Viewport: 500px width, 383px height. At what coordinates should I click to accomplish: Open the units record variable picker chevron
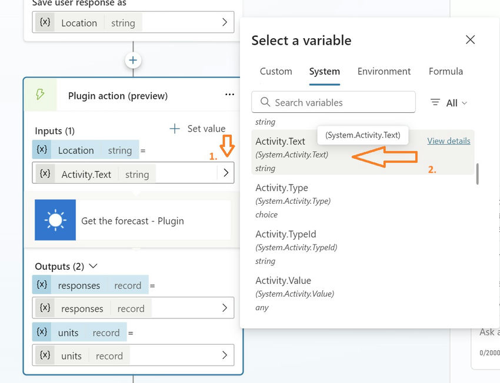pyautogui.click(x=225, y=355)
